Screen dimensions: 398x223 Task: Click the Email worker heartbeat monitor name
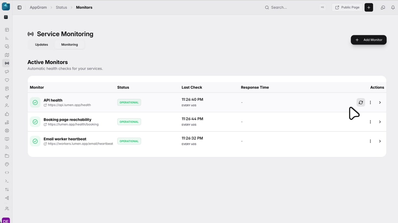pos(65,139)
